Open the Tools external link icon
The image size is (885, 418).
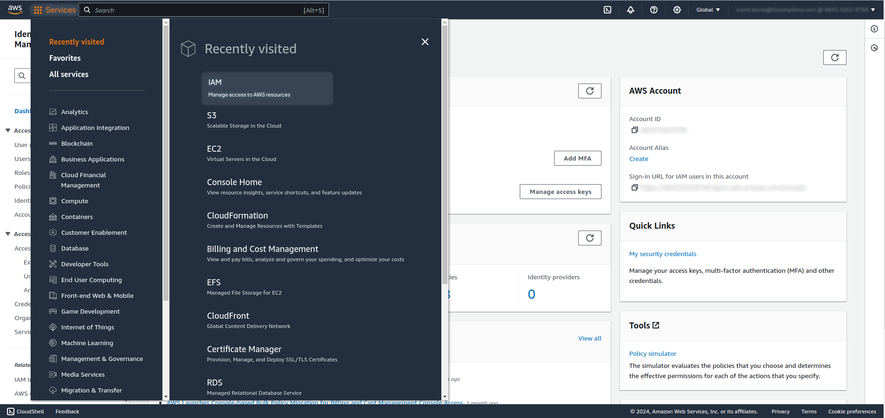click(656, 325)
